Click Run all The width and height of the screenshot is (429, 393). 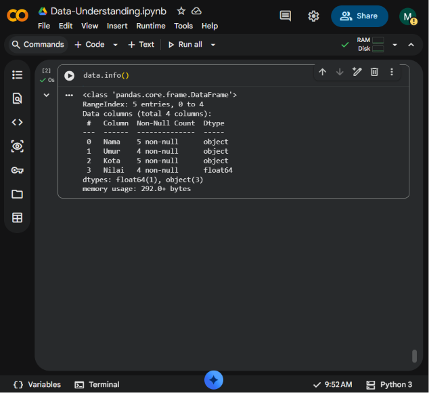[185, 45]
